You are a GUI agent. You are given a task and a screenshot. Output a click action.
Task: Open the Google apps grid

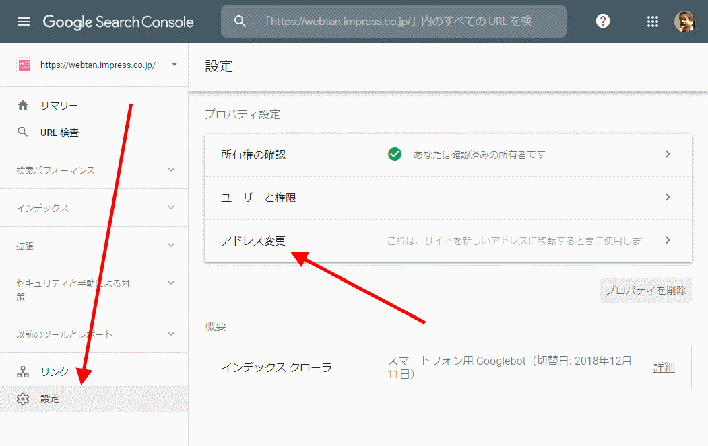point(653,22)
